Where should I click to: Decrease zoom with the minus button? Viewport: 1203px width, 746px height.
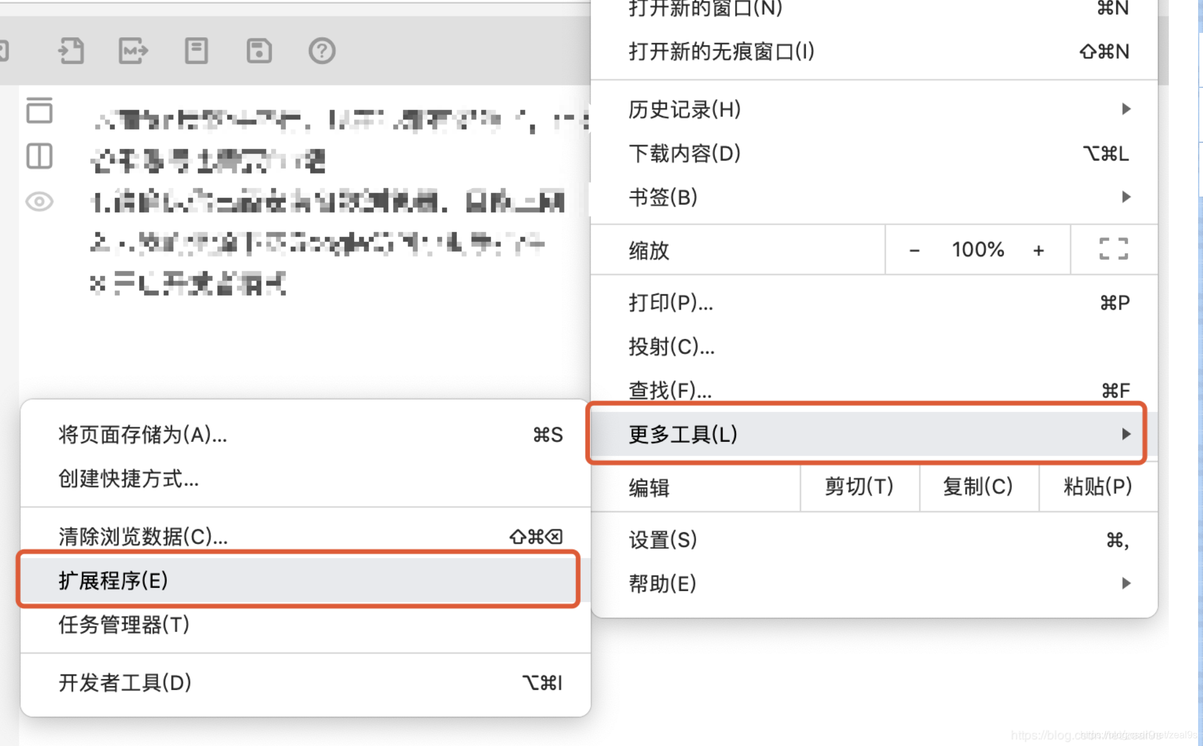[914, 250]
